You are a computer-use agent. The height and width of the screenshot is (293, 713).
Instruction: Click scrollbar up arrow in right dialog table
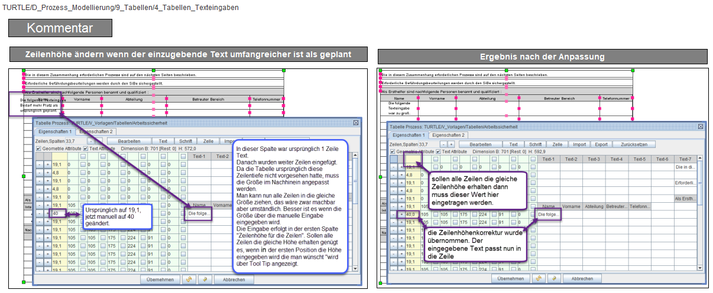coord(699,159)
